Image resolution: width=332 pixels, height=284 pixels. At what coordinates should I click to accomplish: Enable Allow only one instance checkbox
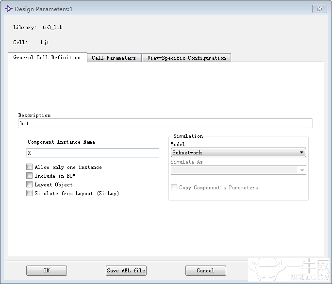pyautogui.click(x=30, y=167)
